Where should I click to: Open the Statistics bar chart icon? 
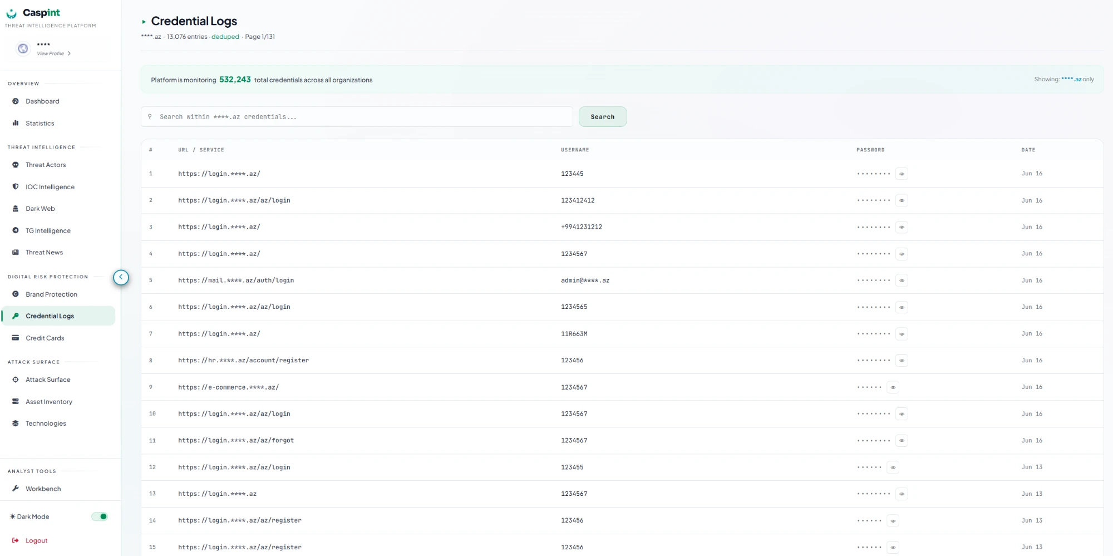(x=16, y=124)
